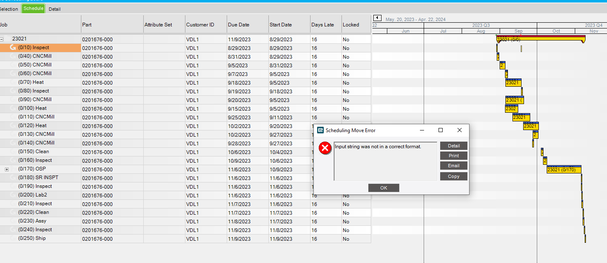Select the operation icon beside (0/70) Heat
The height and width of the screenshot is (263, 607).
click(12, 82)
